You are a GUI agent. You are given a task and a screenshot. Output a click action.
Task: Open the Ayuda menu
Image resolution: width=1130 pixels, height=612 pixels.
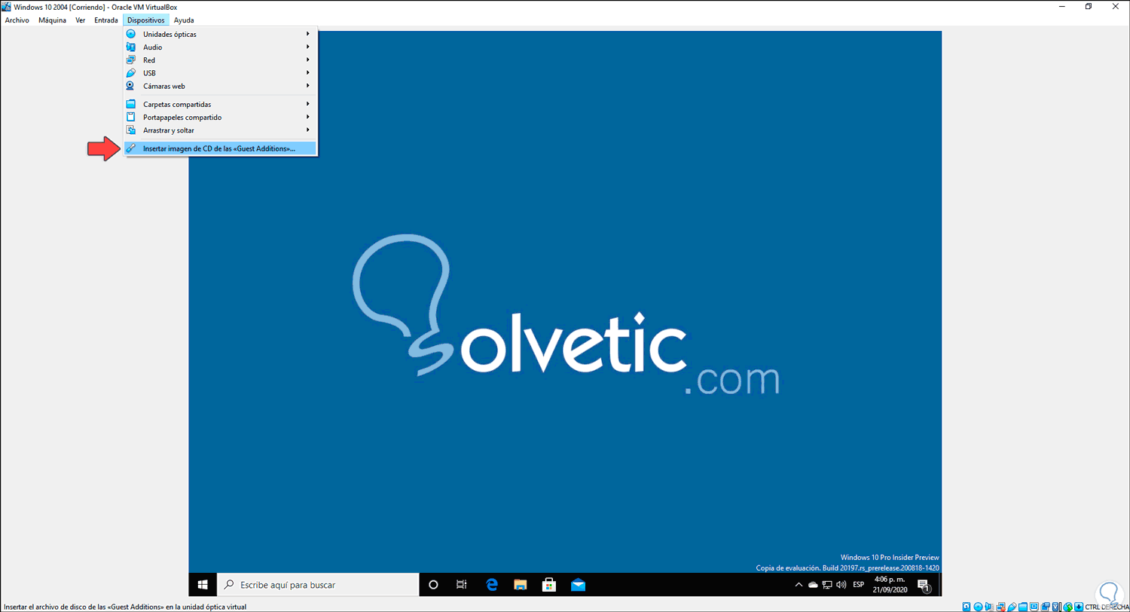point(184,20)
